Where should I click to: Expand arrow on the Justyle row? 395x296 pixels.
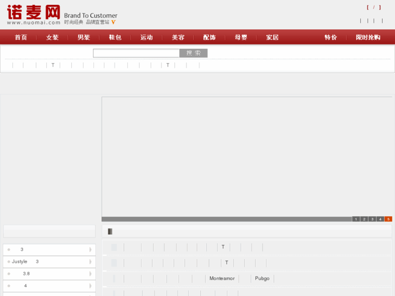click(x=90, y=262)
